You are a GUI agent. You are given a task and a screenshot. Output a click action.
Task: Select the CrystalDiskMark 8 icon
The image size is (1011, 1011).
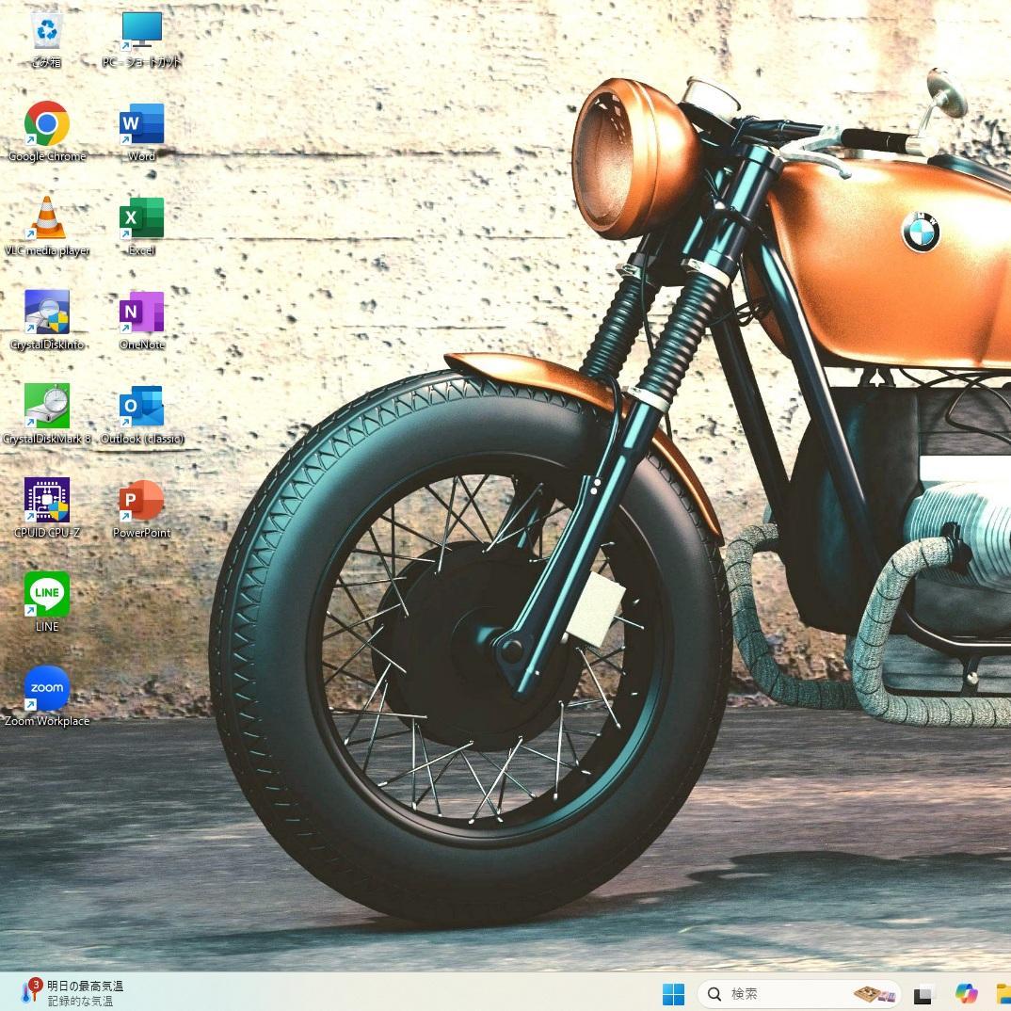(46, 407)
